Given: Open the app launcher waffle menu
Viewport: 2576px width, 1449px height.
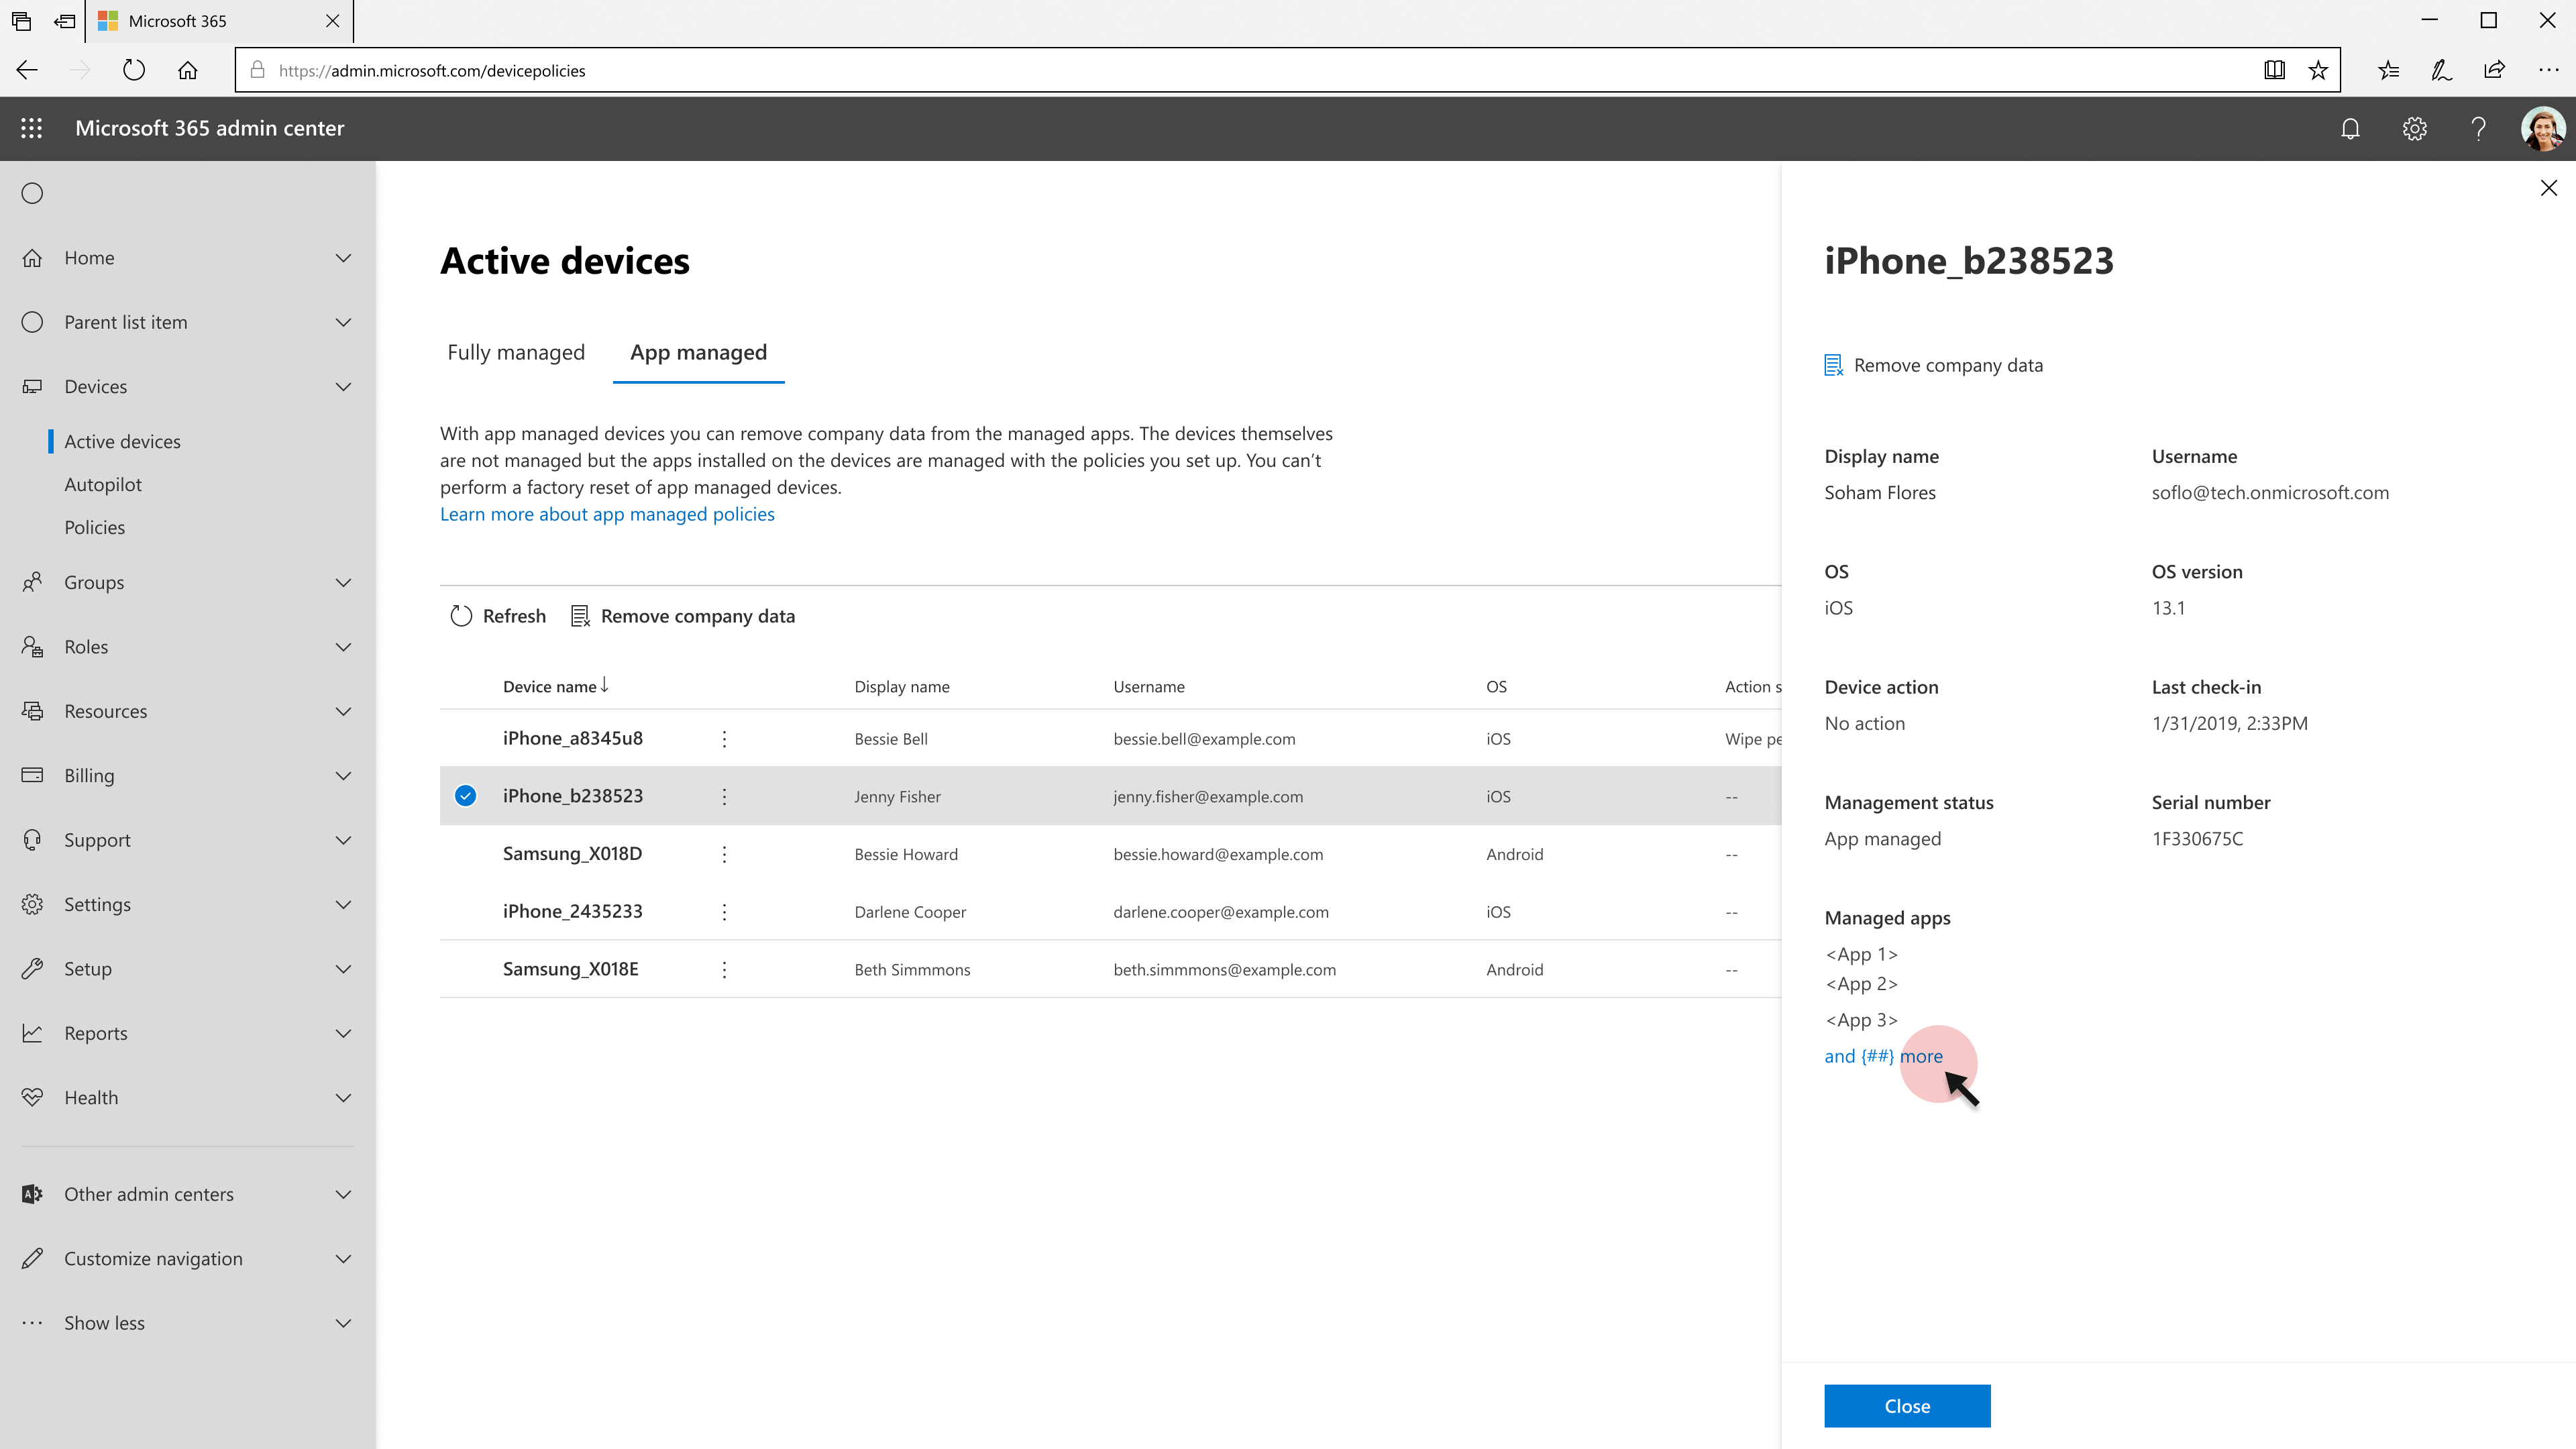Looking at the screenshot, I should pos(31,128).
